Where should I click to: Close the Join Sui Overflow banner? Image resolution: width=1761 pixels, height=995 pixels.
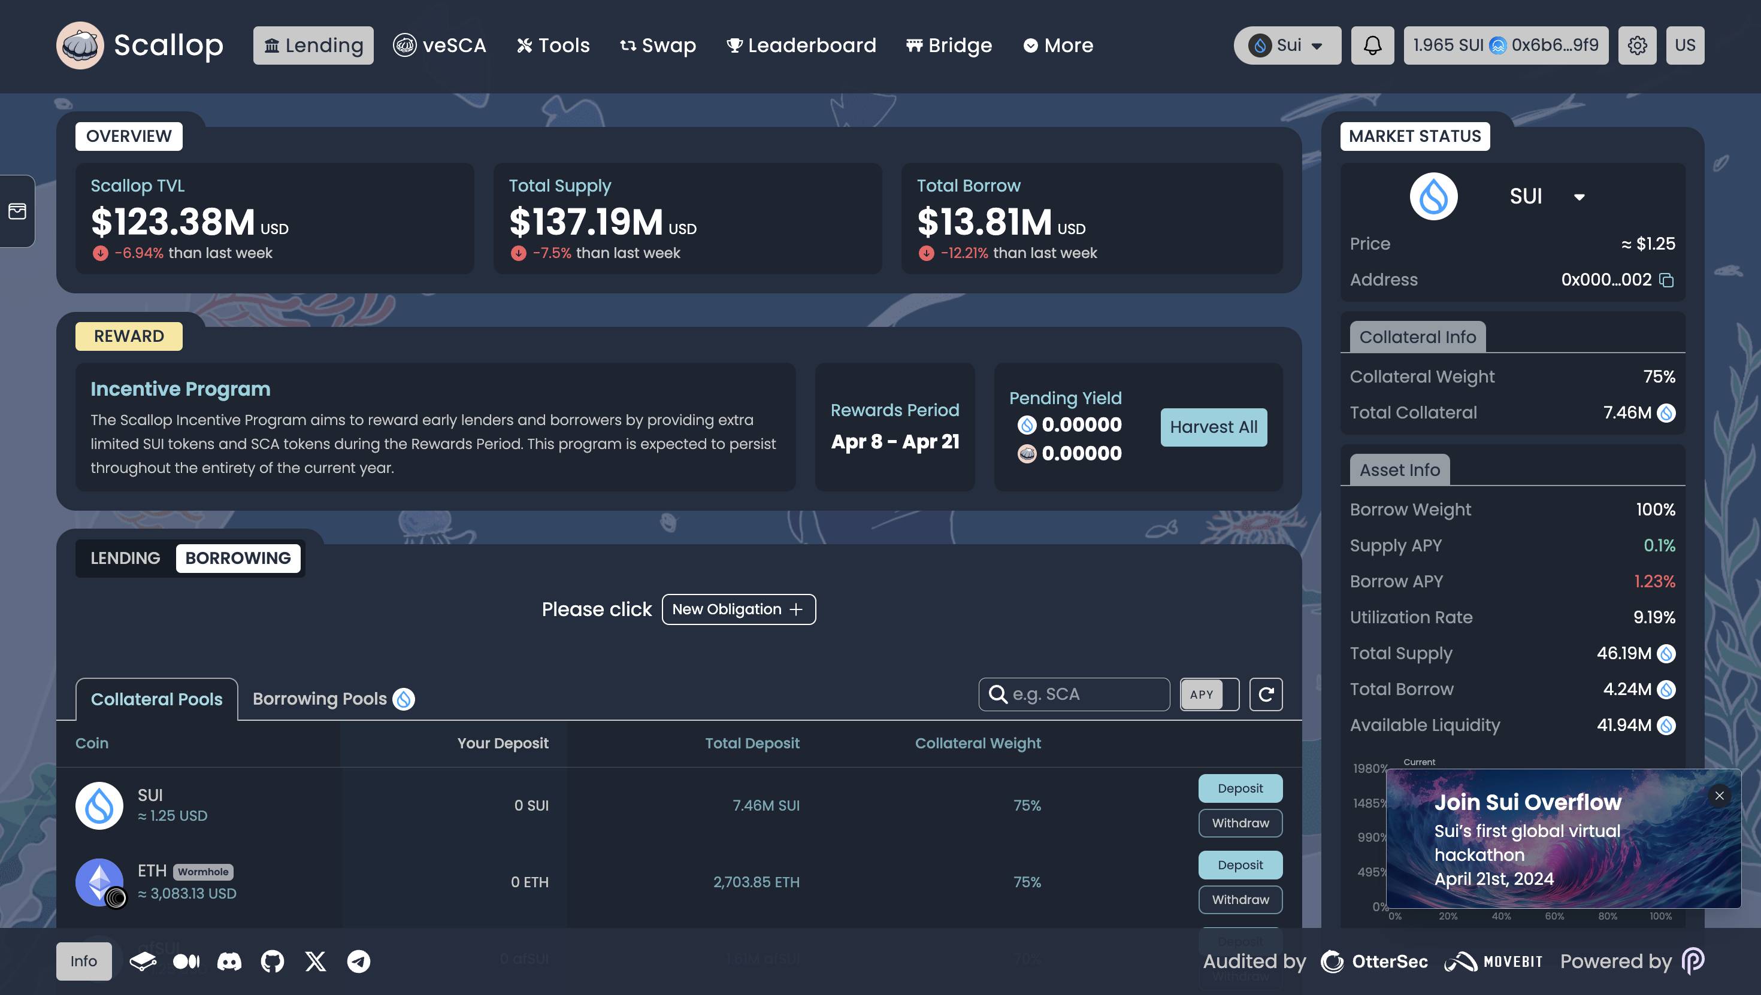(x=1718, y=796)
